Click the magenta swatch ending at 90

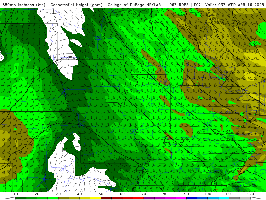(181, 198)
